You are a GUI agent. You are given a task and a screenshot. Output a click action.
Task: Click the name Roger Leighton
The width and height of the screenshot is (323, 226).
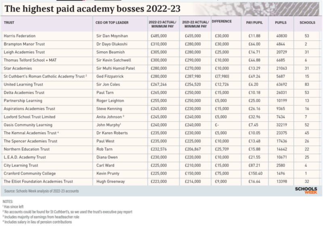(x=110, y=101)
